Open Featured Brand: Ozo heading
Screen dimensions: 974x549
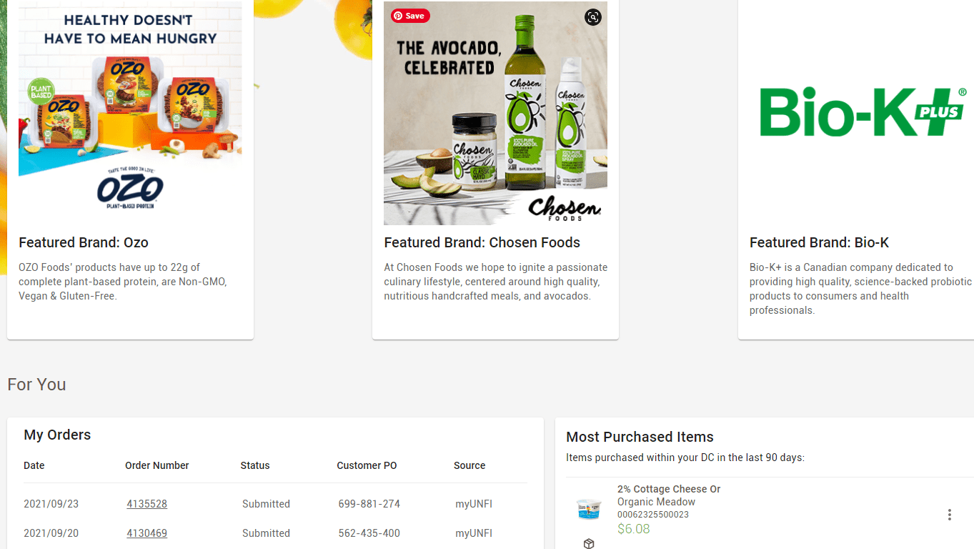84,242
